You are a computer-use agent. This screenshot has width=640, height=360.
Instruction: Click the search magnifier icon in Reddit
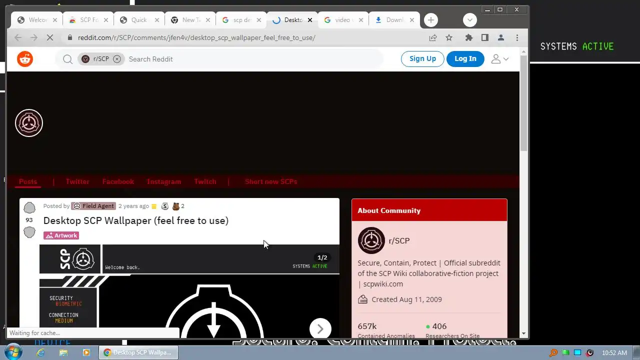coord(68,59)
